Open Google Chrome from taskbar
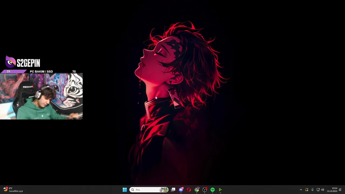This screenshot has width=345, height=194. [x=197, y=190]
